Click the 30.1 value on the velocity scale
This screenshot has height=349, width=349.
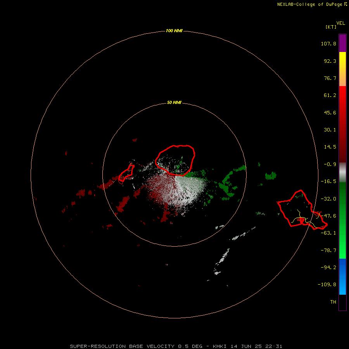[330, 130]
